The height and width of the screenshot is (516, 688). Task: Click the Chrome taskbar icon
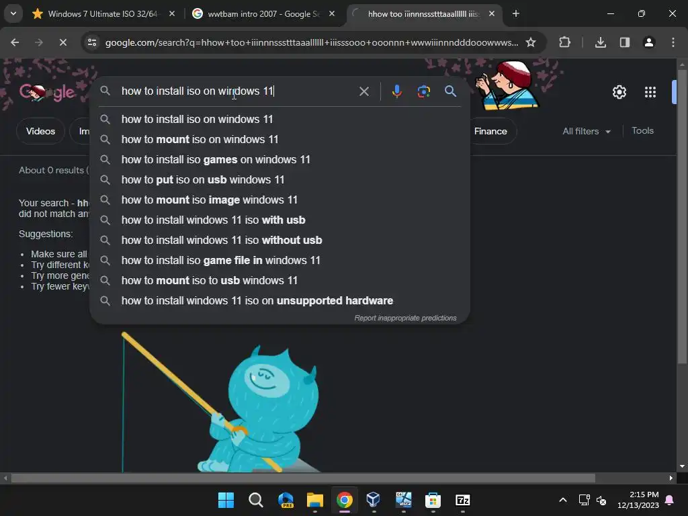tap(345, 500)
